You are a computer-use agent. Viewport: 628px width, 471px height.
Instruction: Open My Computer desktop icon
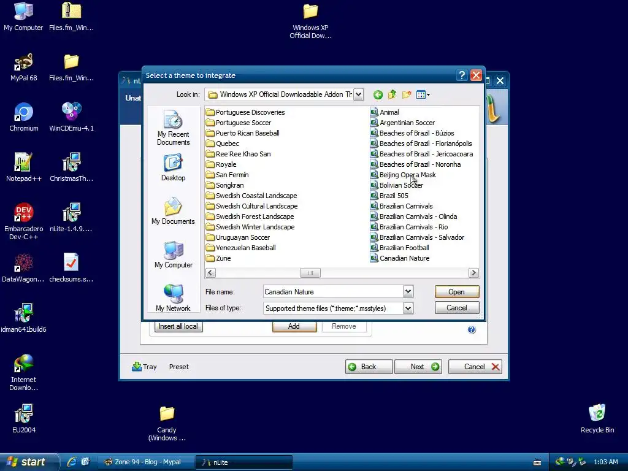coord(23,17)
